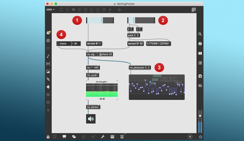Image resolution: width=244 pixels, height=141 pixels.
Task: Click the circular play button at bottom right
Action: point(190,137)
